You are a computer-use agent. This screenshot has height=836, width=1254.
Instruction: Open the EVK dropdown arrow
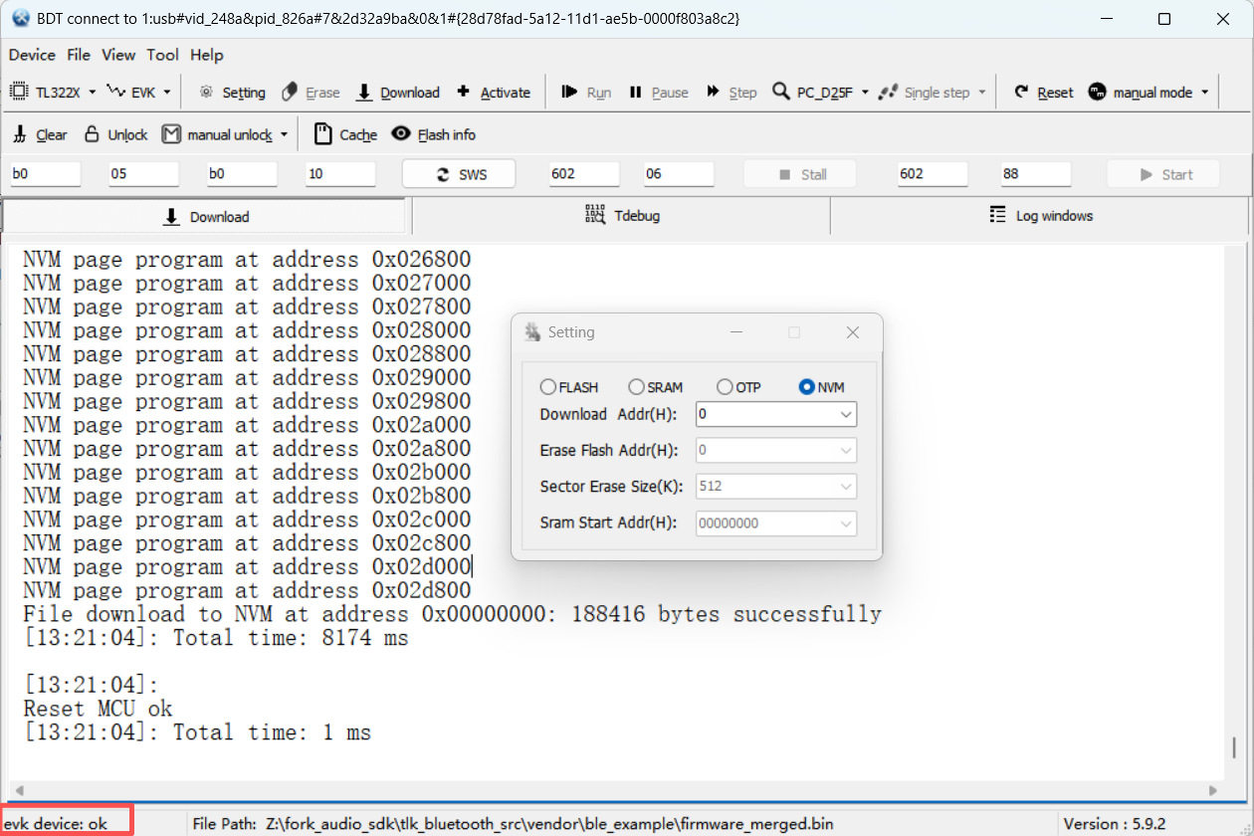coord(166,93)
